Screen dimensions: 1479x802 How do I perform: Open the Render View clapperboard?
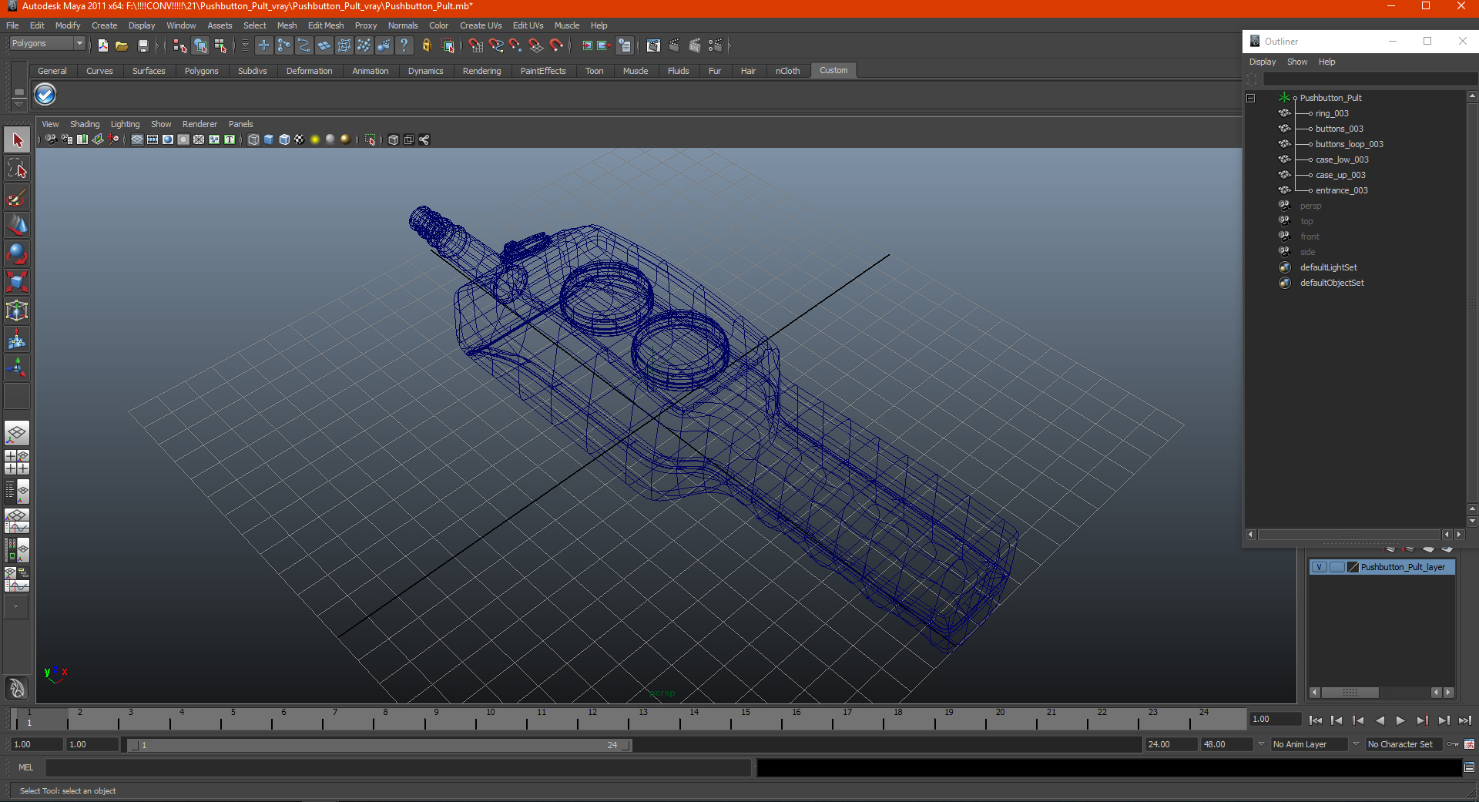click(653, 45)
